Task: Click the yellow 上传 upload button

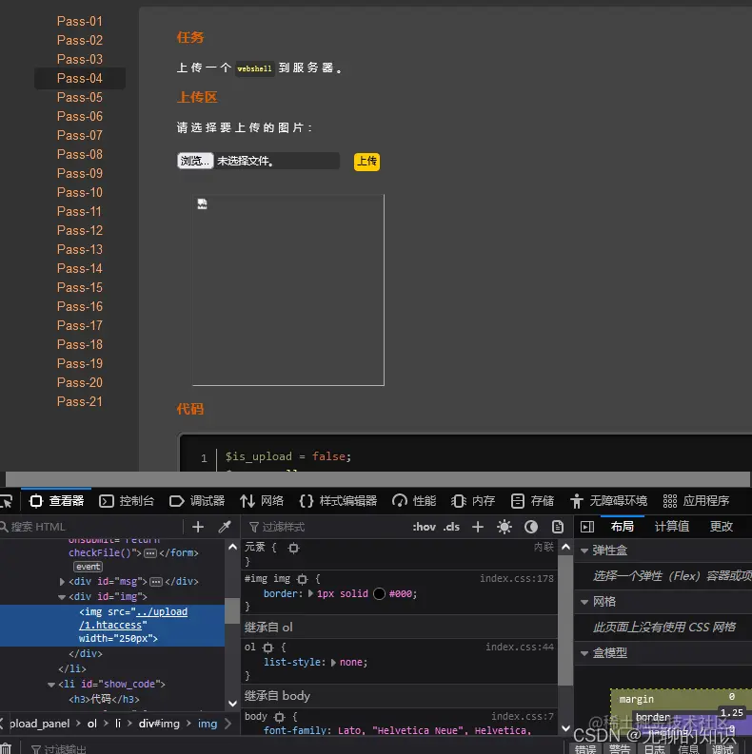Action: coord(366,161)
